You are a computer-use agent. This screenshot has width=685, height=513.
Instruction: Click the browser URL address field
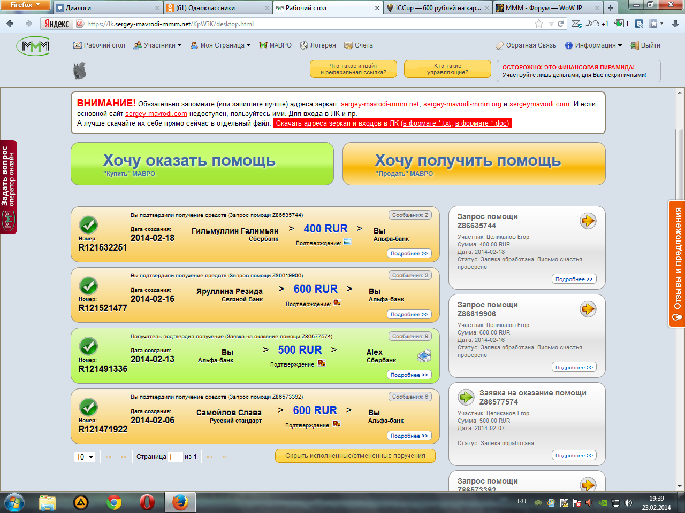tap(310, 24)
